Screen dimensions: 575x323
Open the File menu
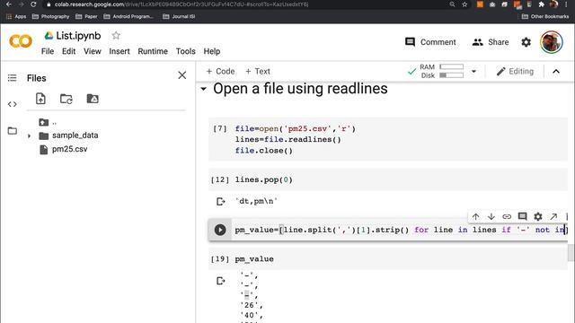click(48, 51)
